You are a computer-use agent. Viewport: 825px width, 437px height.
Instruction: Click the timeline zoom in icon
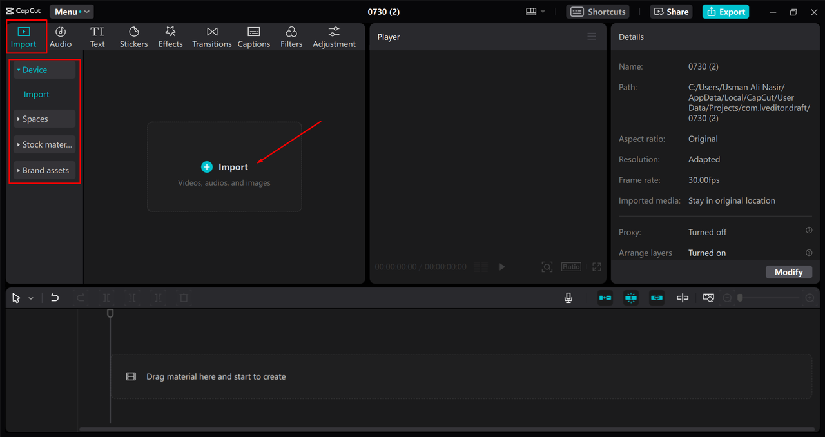[x=810, y=298]
